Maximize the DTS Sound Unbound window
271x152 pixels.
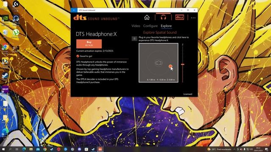(188, 10)
